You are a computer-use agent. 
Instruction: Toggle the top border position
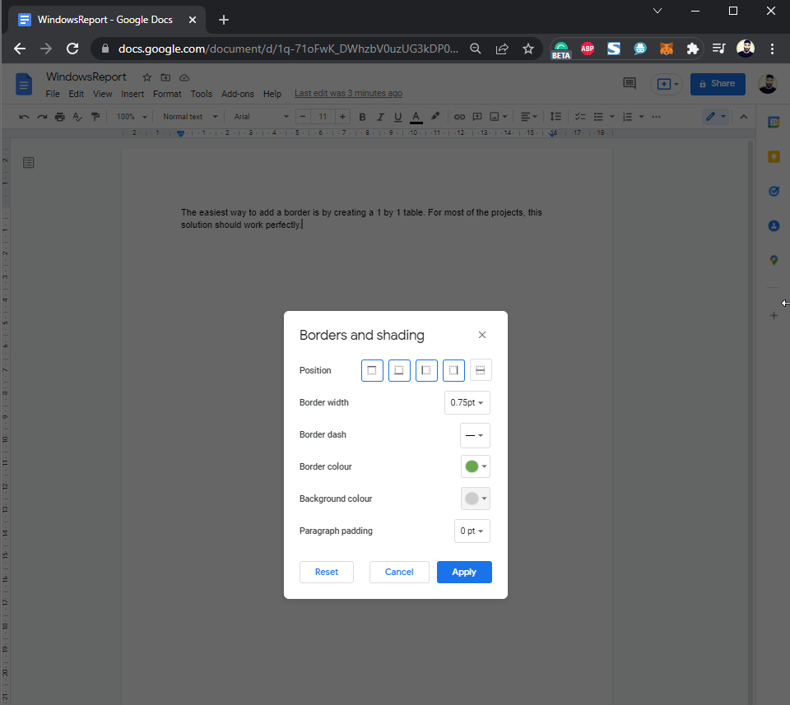coord(372,370)
